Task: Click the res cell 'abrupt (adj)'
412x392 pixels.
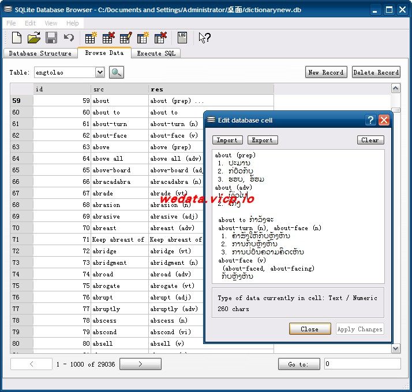Action: pos(176,297)
